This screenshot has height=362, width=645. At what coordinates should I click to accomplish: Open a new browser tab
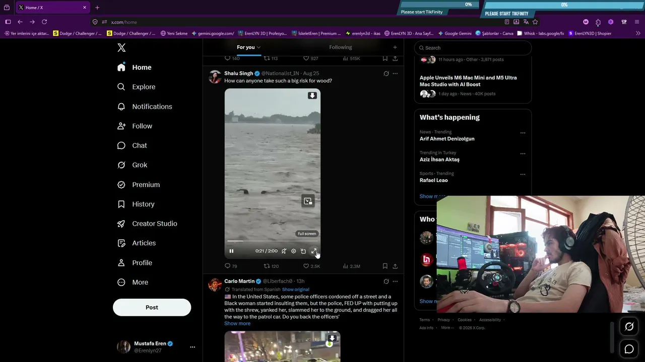[97, 8]
